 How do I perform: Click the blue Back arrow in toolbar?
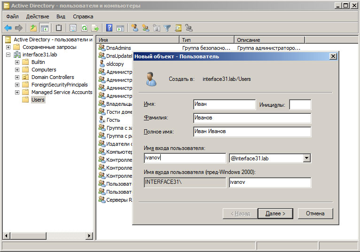(8, 28)
